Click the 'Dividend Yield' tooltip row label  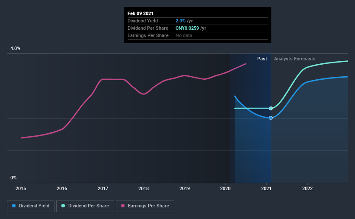click(143, 21)
